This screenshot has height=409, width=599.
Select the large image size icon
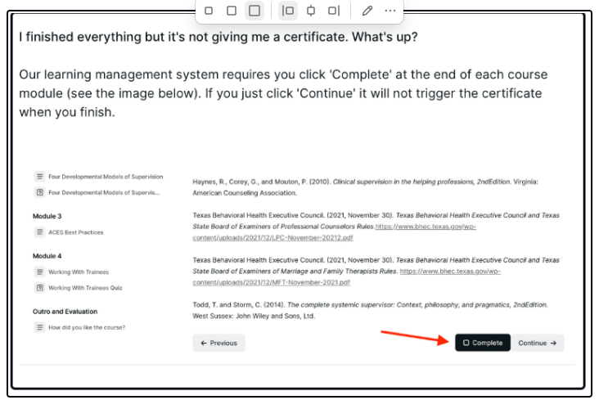tap(254, 11)
